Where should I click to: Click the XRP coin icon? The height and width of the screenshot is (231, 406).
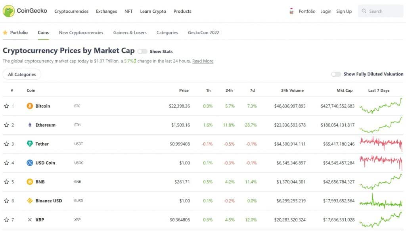tap(30, 219)
